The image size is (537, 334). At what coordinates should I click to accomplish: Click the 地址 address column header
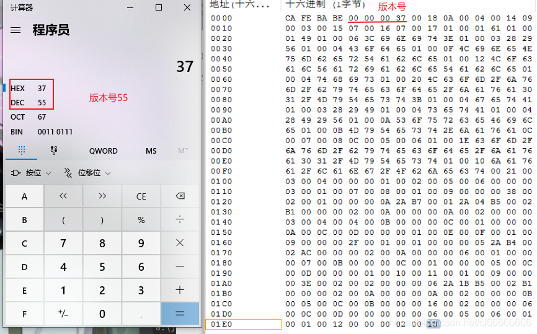coord(240,4)
